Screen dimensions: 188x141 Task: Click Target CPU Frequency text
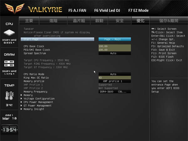pos(46,60)
